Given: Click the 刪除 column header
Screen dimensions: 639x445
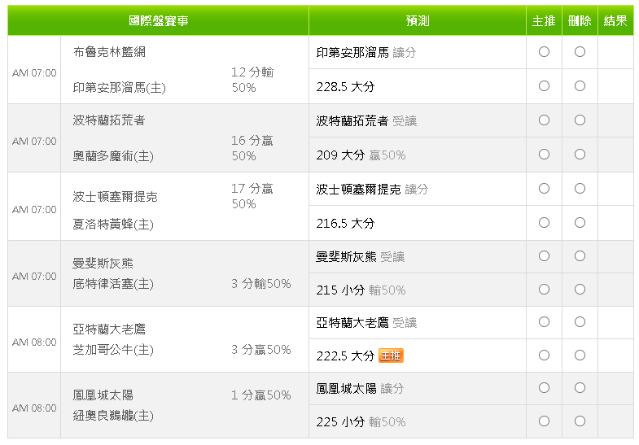Looking at the screenshot, I should pos(580,20).
